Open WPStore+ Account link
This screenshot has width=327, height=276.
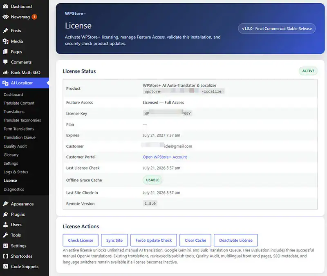[165, 157]
